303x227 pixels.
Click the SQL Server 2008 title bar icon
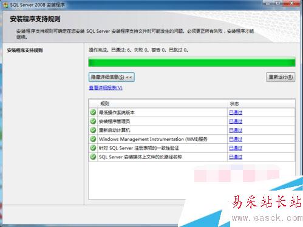[x=5, y=5]
